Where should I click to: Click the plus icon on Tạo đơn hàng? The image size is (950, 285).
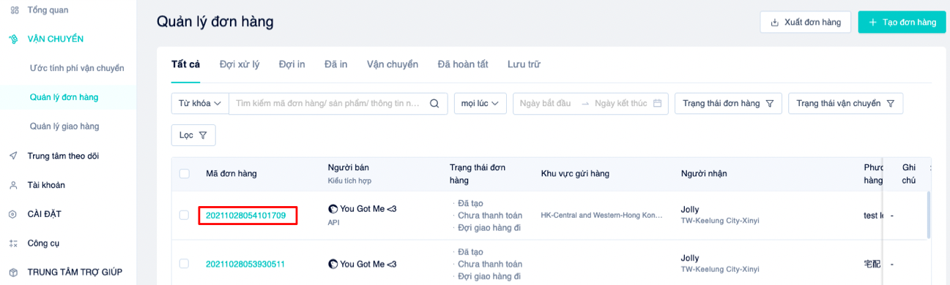872,23
